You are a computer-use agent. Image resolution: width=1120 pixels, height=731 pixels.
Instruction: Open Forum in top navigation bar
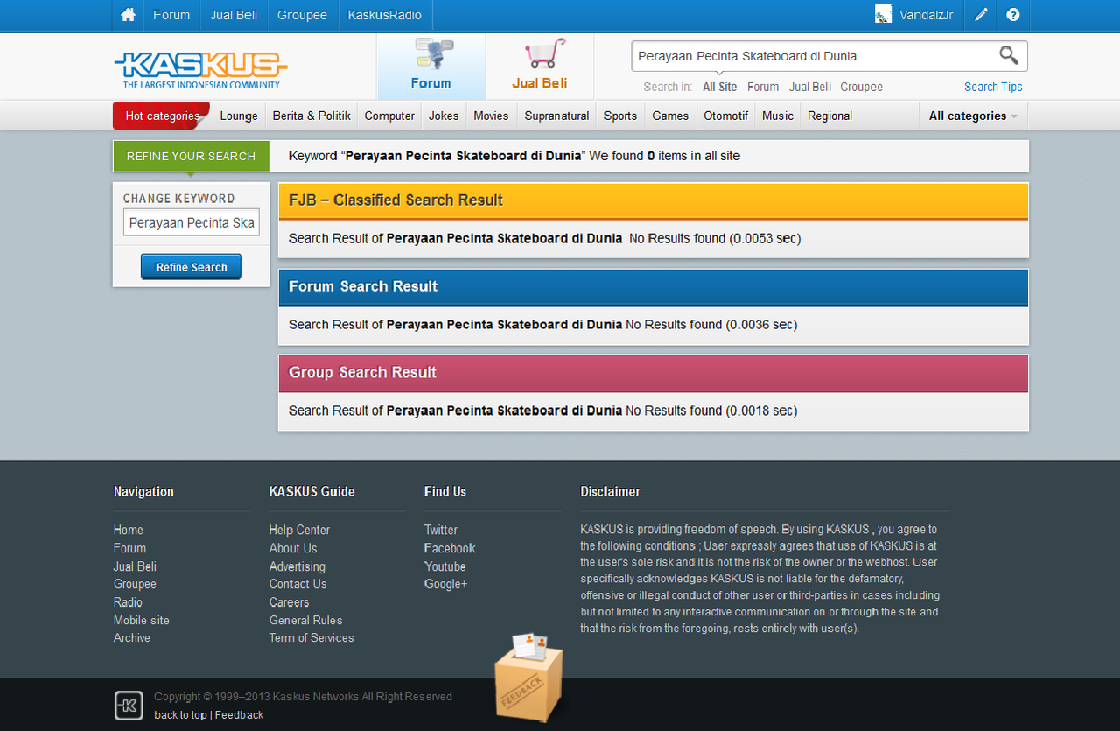pos(171,15)
